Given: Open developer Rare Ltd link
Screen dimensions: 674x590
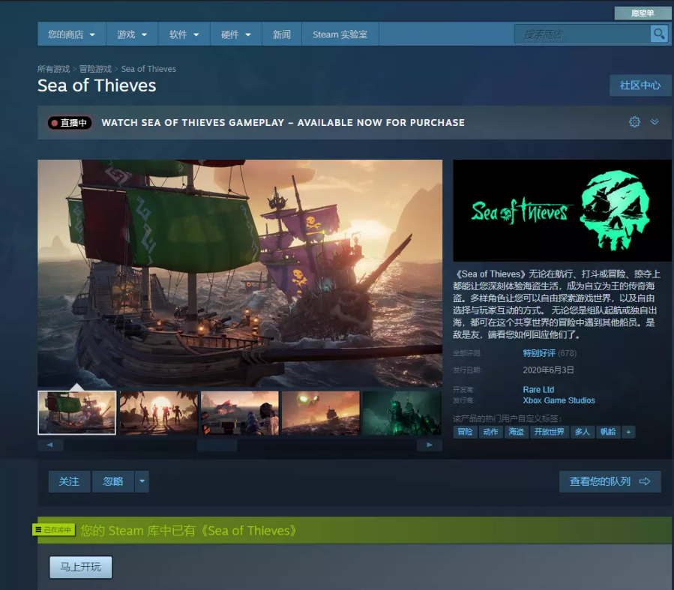Looking at the screenshot, I should pyautogui.click(x=538, y=389).
